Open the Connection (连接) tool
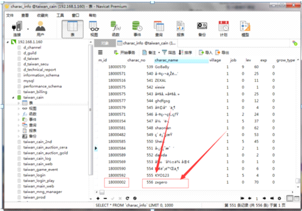 17,28
